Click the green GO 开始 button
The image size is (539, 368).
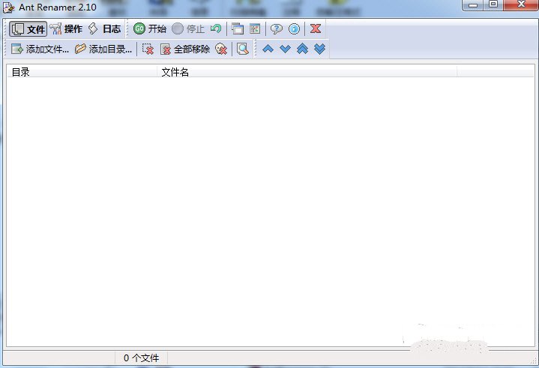[x=149, y=29]
